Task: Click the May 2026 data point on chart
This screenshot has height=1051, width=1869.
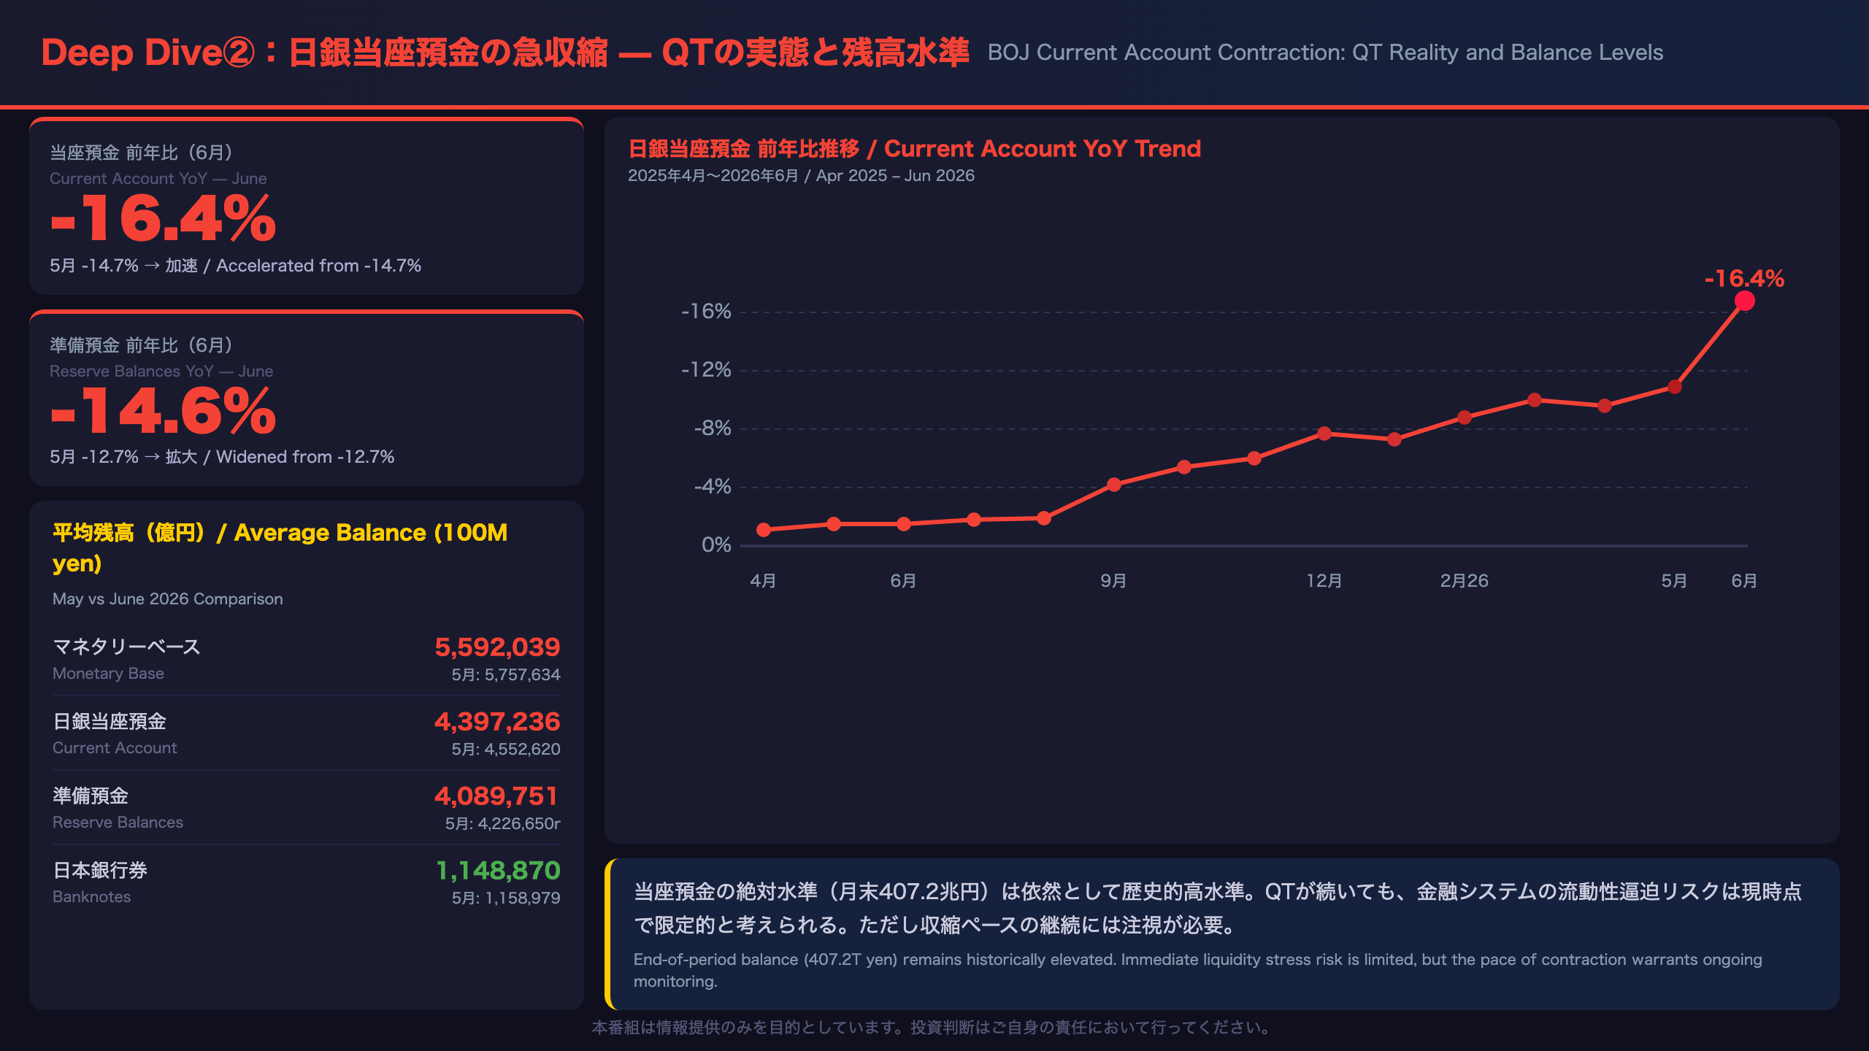Action: 1674,387
